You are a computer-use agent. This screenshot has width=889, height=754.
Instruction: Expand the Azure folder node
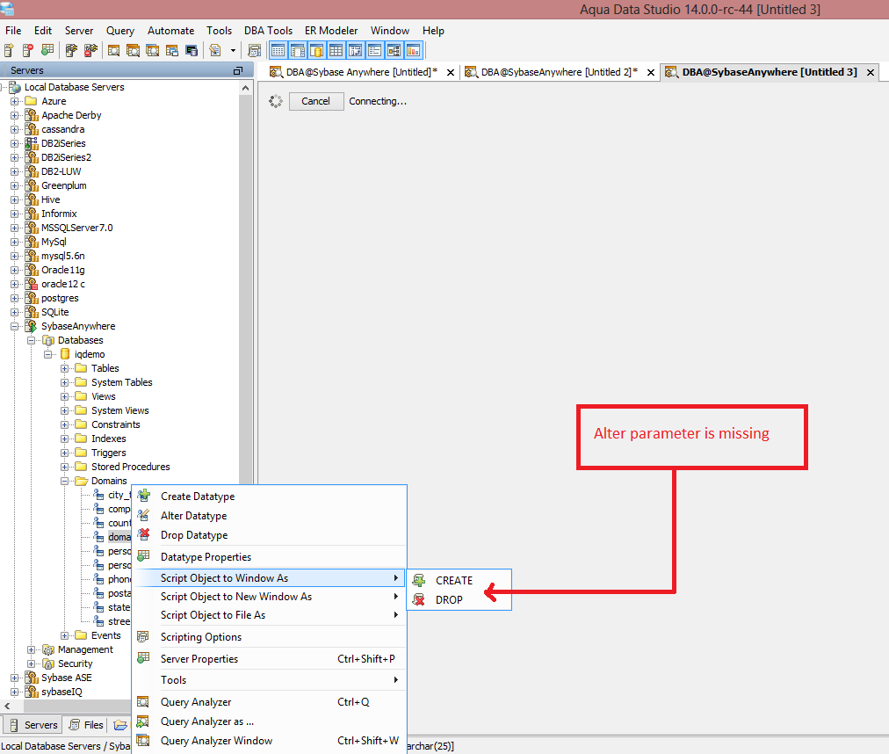coord(15,101)
